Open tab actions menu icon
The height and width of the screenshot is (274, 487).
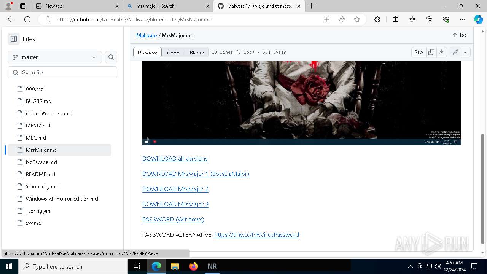(x=23, y=6)
